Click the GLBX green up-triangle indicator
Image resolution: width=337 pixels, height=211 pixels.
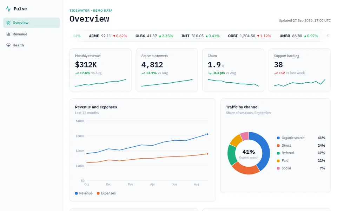160,36
